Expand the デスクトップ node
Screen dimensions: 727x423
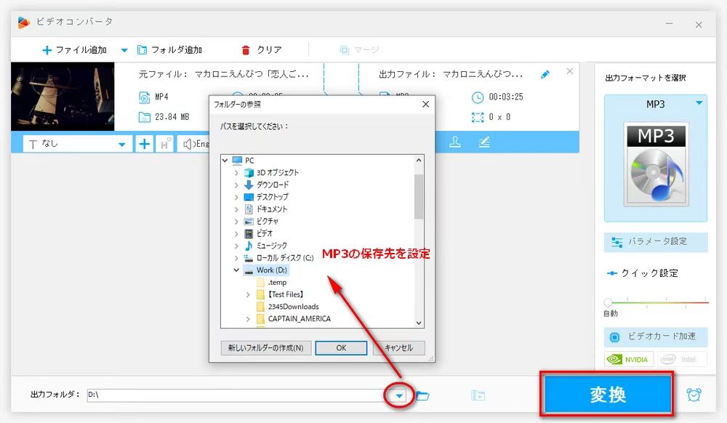(236, 197)
